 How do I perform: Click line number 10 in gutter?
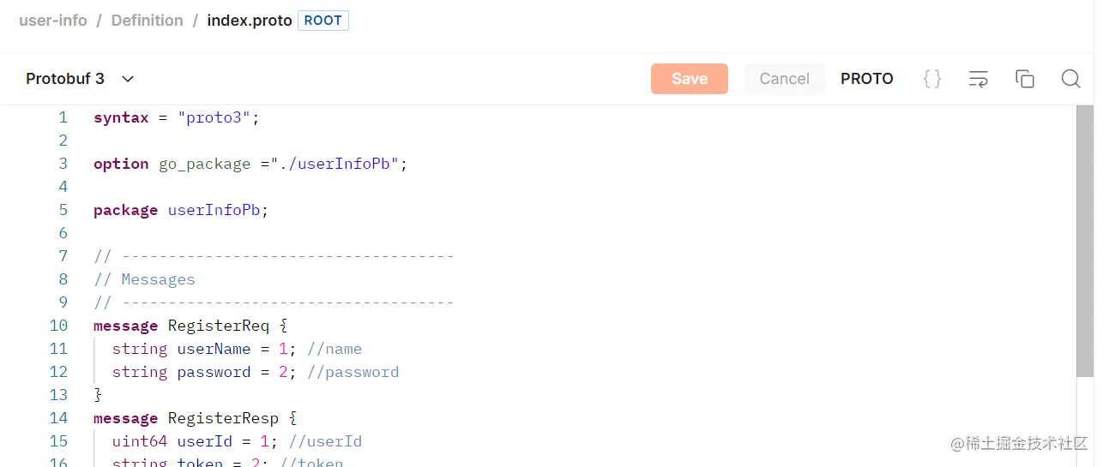tap(58, 326)
